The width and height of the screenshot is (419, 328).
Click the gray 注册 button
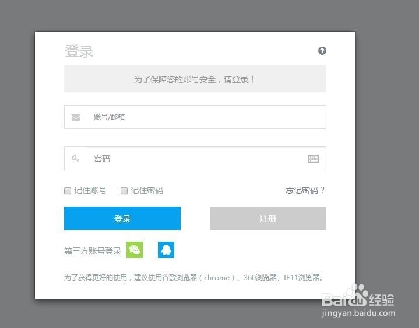(267, 218)
